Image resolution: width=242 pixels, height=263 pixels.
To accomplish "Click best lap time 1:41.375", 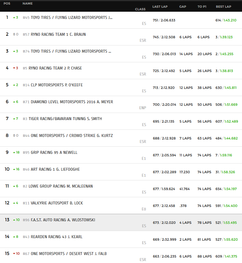I will pyautogui.click(x=231, y=256).
